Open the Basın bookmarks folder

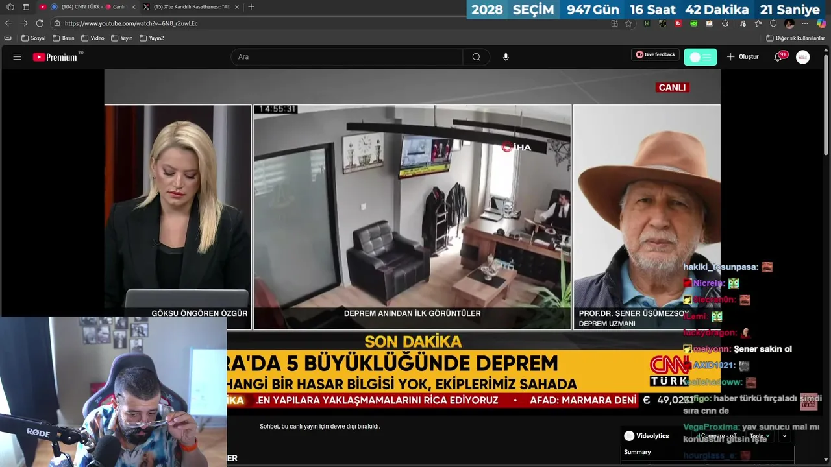point(64,38)
